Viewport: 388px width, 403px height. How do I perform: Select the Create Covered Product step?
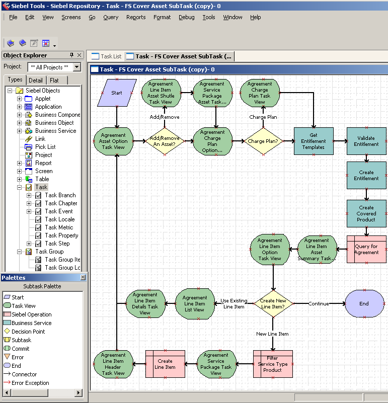[x=366, y=214]
